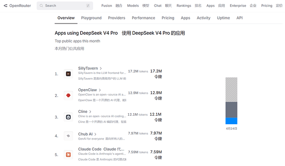This screenshot has width=285, height=166.
Task: Switch to the Providers tab
Action: coord(116,18)
